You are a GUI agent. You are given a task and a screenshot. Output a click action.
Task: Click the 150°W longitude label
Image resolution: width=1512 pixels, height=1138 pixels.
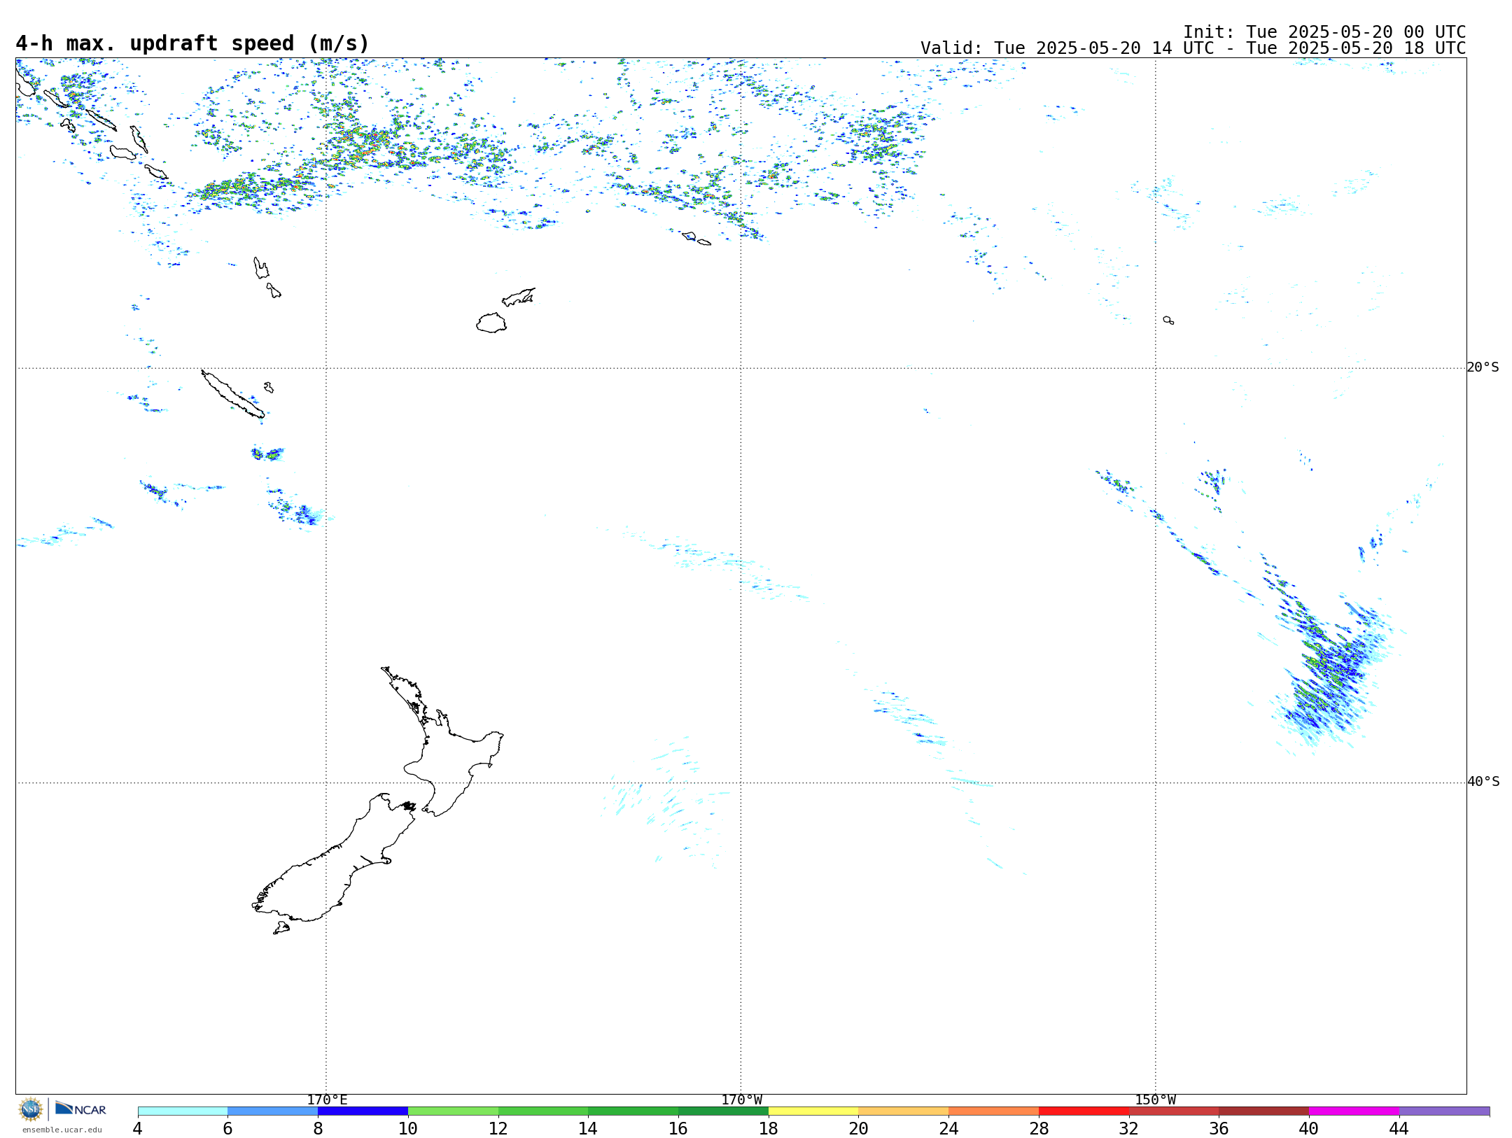(1155, 1100)
